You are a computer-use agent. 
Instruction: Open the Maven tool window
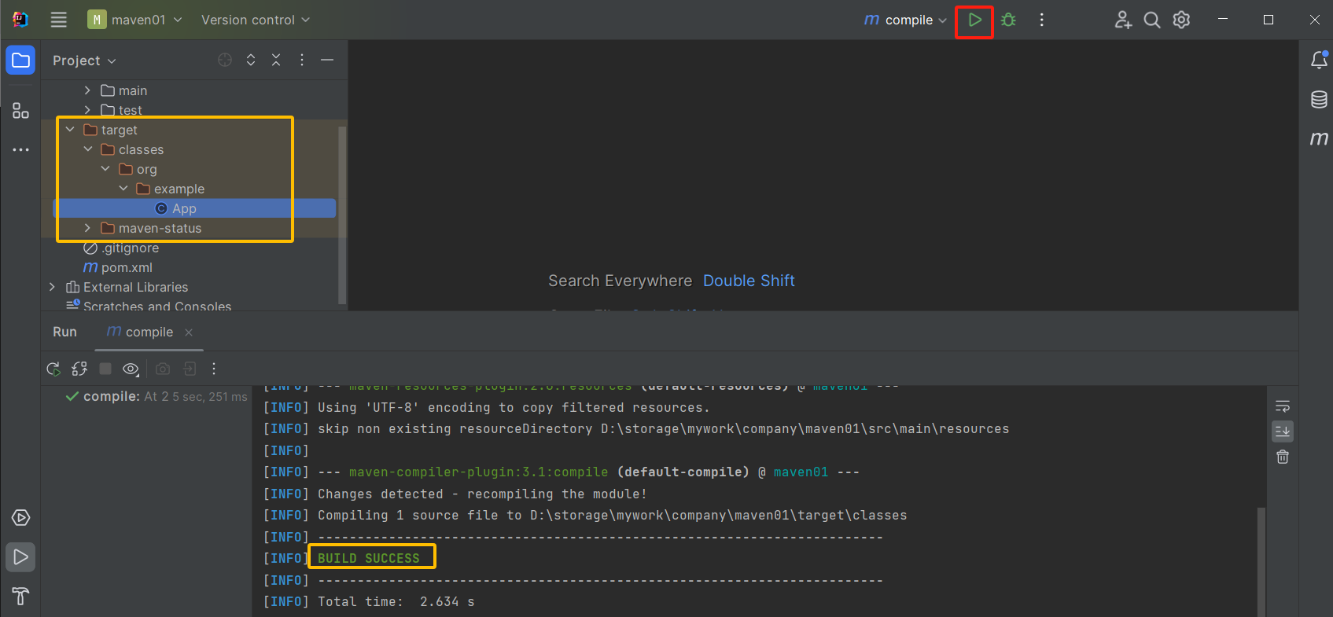pyautogui.click(x=1319, y=138)
